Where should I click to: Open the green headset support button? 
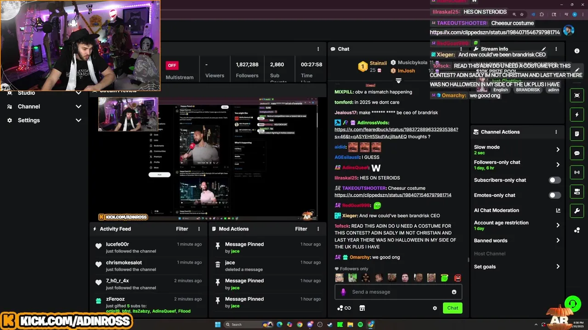pyautogui.click(x=572, y=303)
